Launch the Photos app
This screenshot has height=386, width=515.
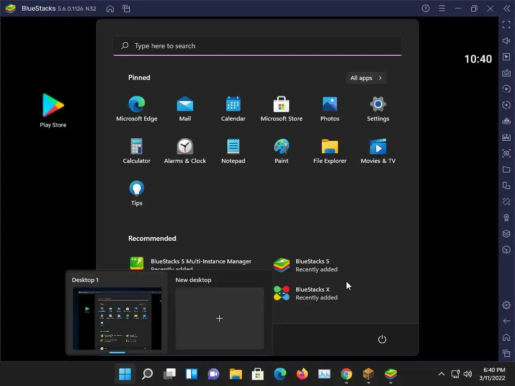pyautogui.click(x=330, y=109)
